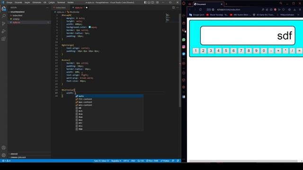
Task: Click the calculator plus button
Action: [x=278, y=51]
